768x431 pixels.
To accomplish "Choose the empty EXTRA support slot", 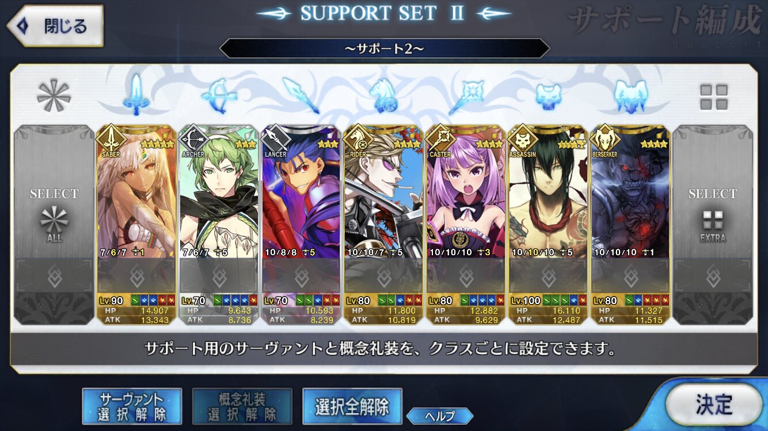I will tap(713, 225).
